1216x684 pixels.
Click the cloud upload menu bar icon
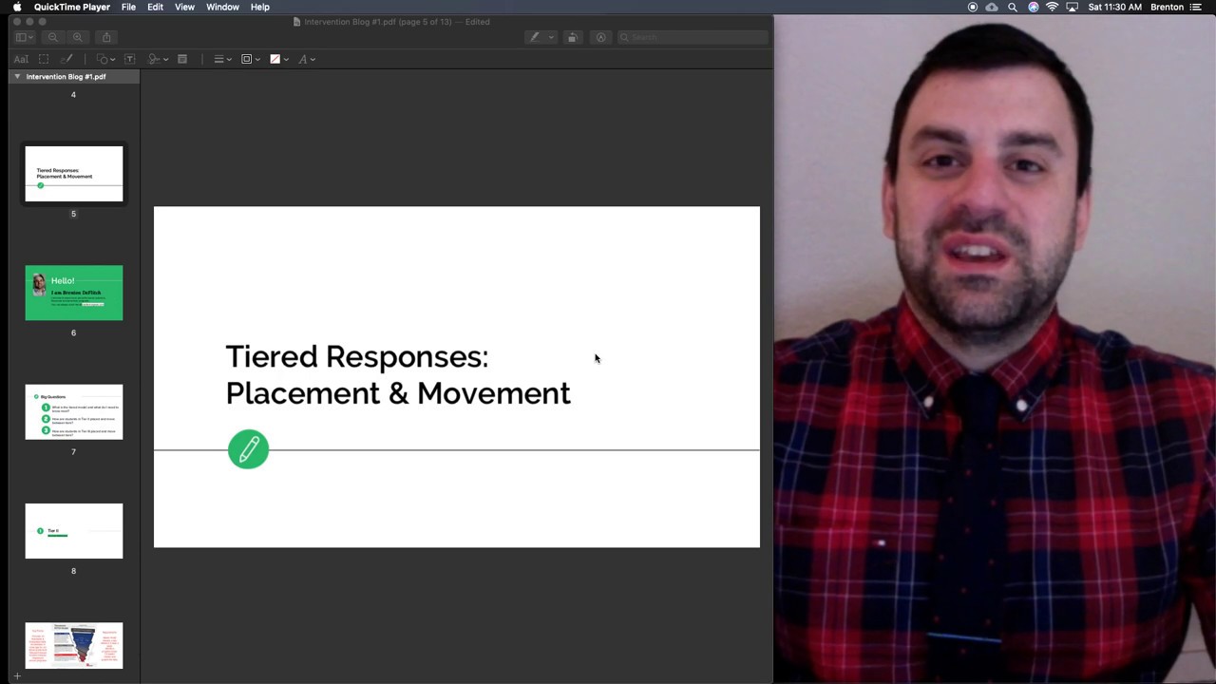click(x=992, y=7)
